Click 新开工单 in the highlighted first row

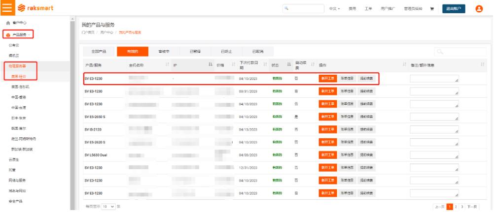tap(328, 78)
